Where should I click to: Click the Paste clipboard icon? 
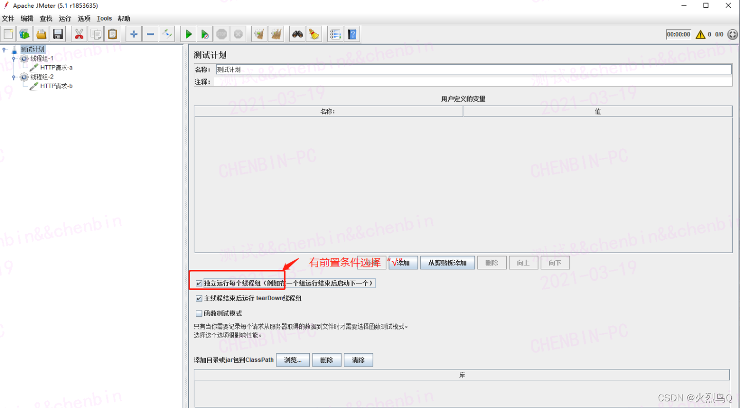(x=113, y=34)
